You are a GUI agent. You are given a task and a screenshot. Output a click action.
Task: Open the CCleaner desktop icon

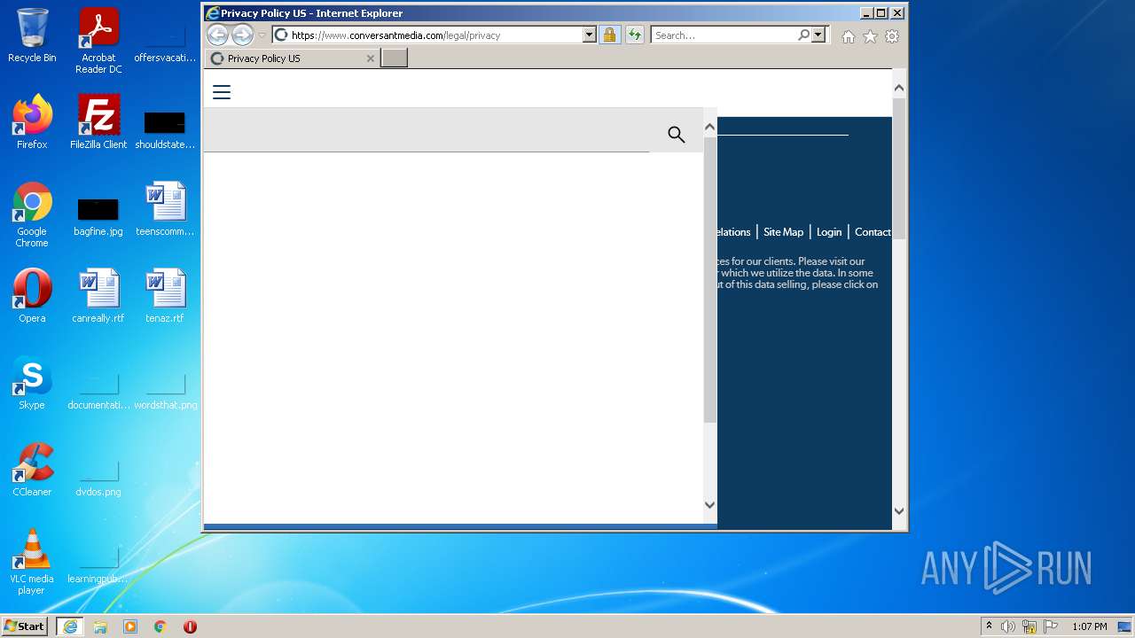tap(32, 469)
